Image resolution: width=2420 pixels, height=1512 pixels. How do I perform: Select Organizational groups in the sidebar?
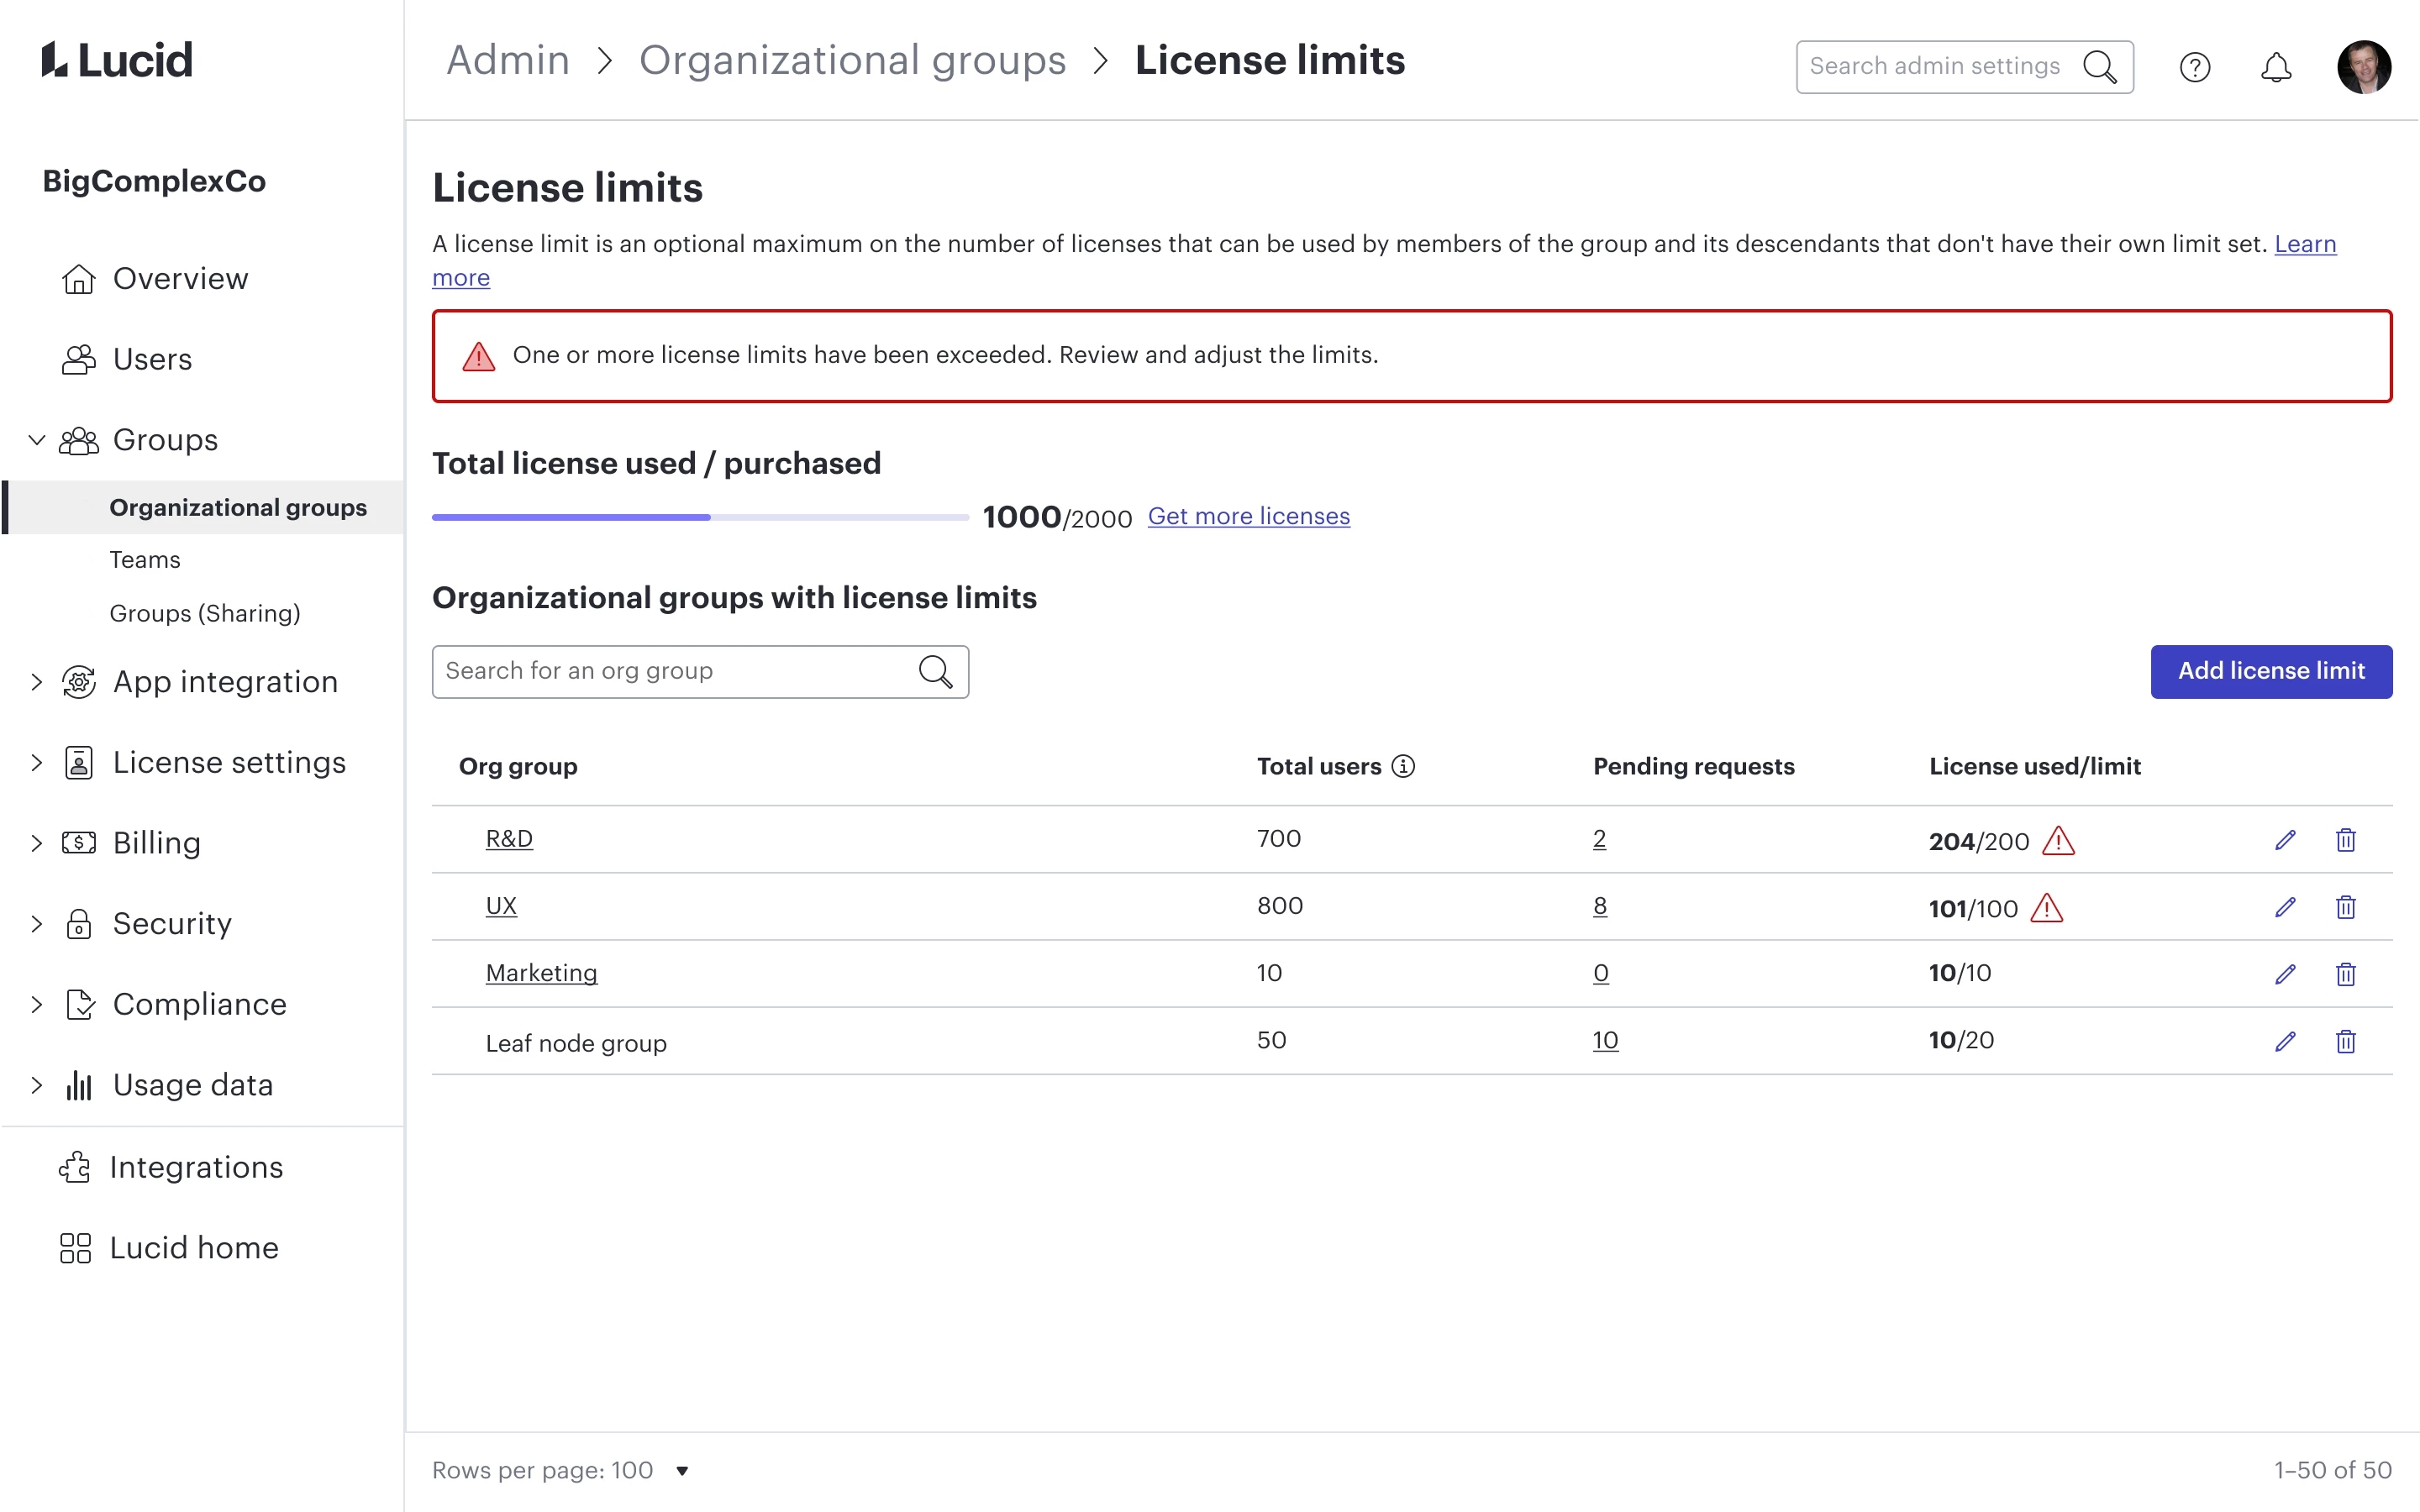click(202, 507)
